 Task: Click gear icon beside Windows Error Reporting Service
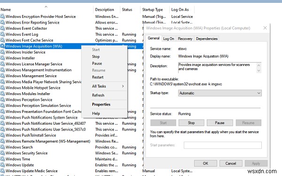(x=2, y=23)
